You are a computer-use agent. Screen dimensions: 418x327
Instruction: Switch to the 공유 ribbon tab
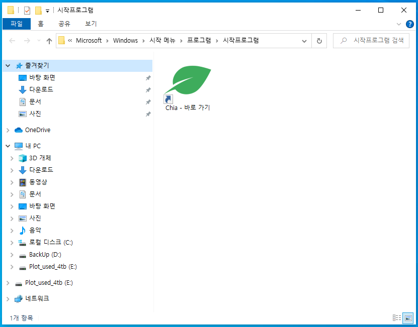(x=64, y=24)
